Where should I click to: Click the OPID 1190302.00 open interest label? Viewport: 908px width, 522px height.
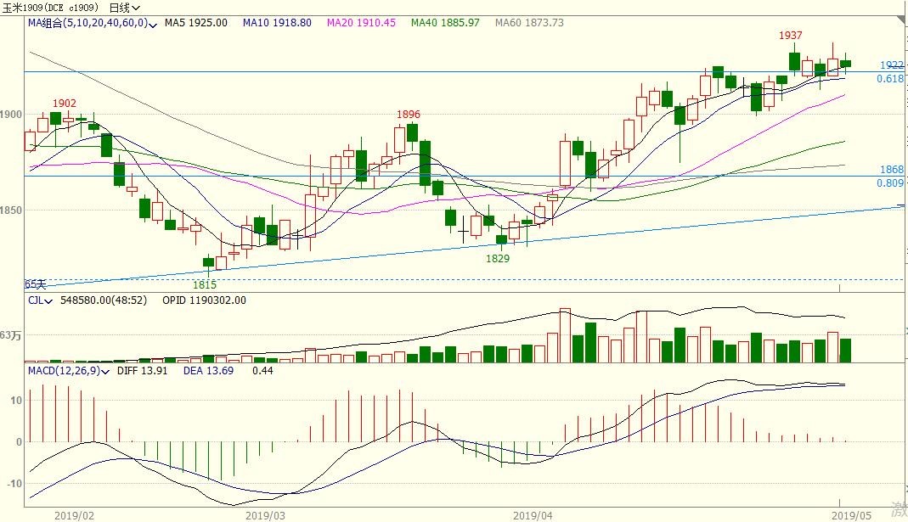(204, 300)
